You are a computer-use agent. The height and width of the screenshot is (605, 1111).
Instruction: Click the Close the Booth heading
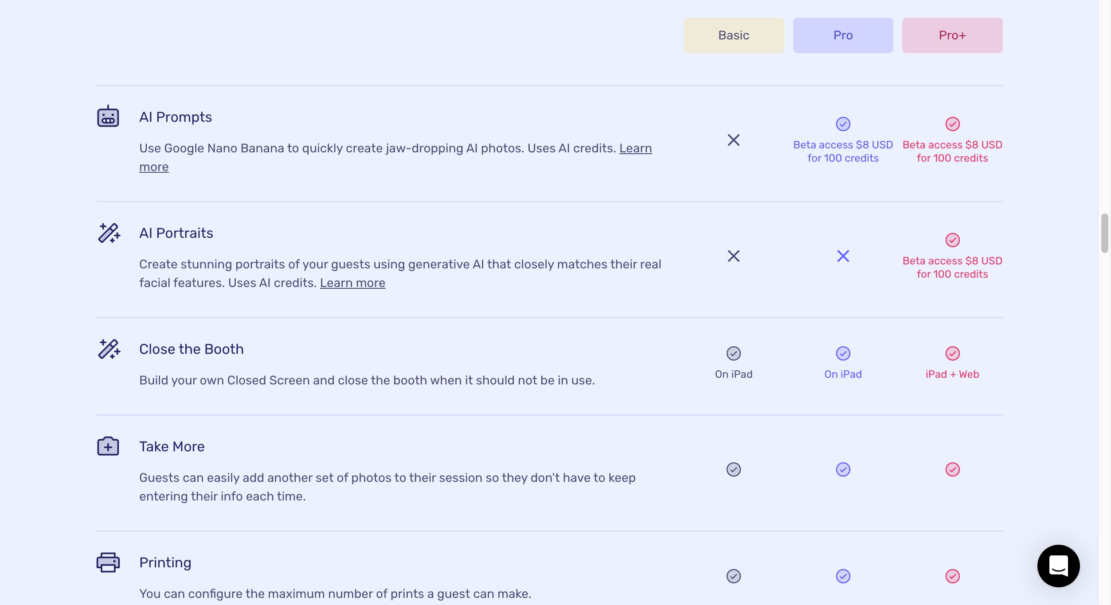(192, 349)
